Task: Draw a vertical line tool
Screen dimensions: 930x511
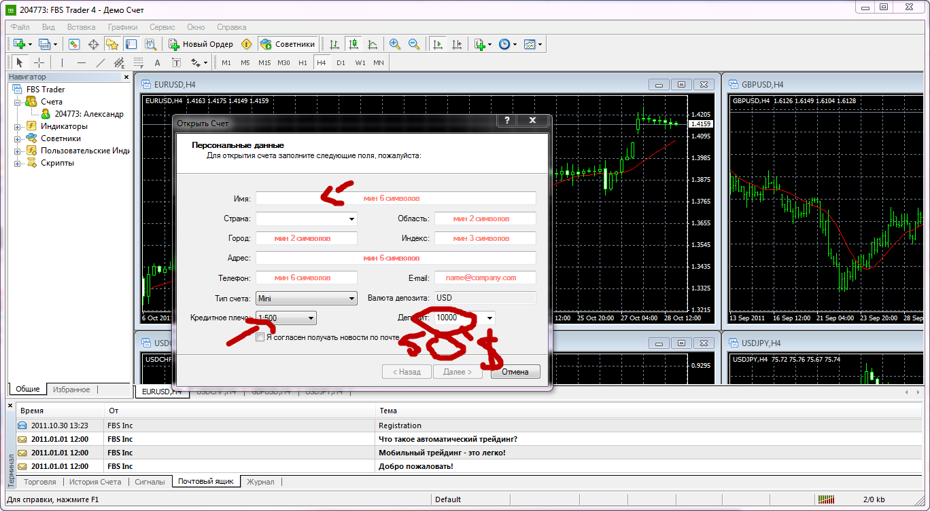Action: click(x=62, y=62)
